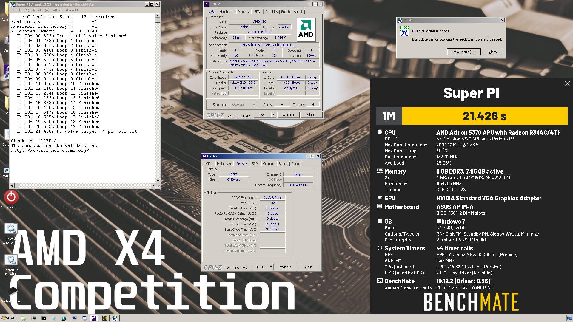This screenshot has width=573, height=322.
Task: Click Super PI icon in Finish dialog
Action: click(x=404, y=31)
